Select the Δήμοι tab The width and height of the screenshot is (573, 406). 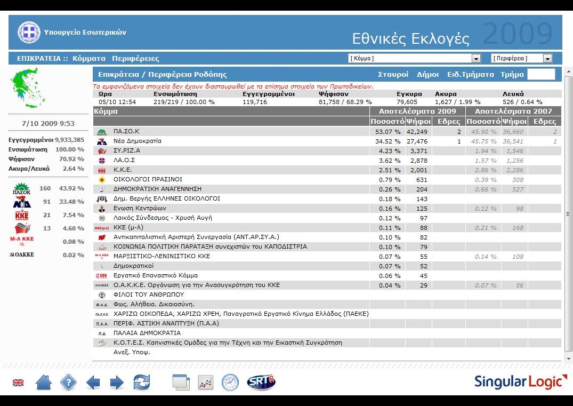point(427,75)
